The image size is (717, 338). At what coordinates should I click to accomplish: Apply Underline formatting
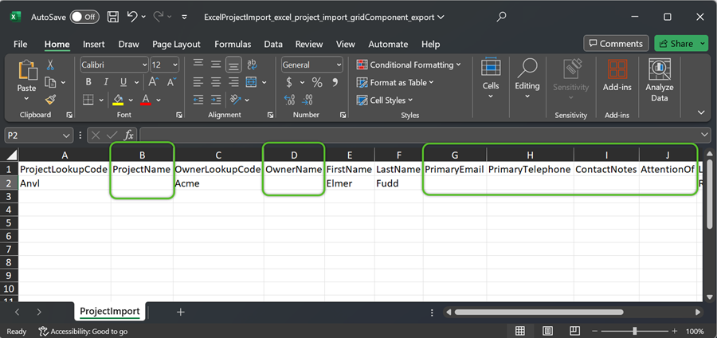point(123,82)
